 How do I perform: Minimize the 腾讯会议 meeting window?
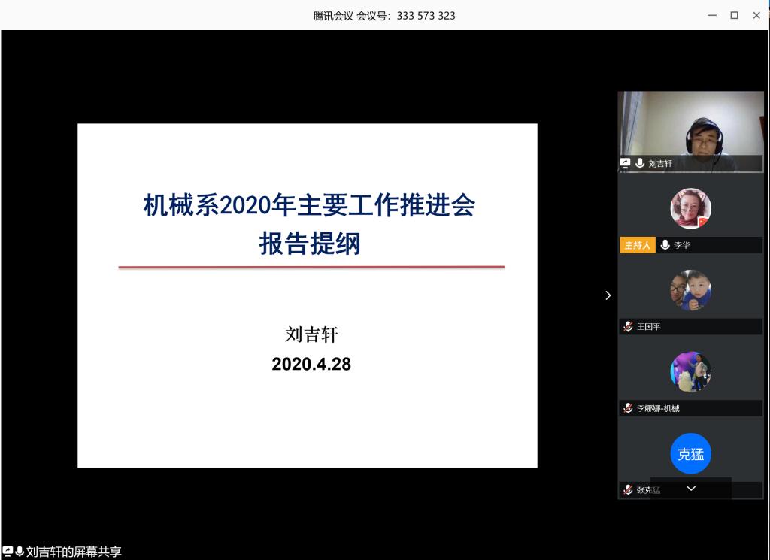tap(712, 15)
